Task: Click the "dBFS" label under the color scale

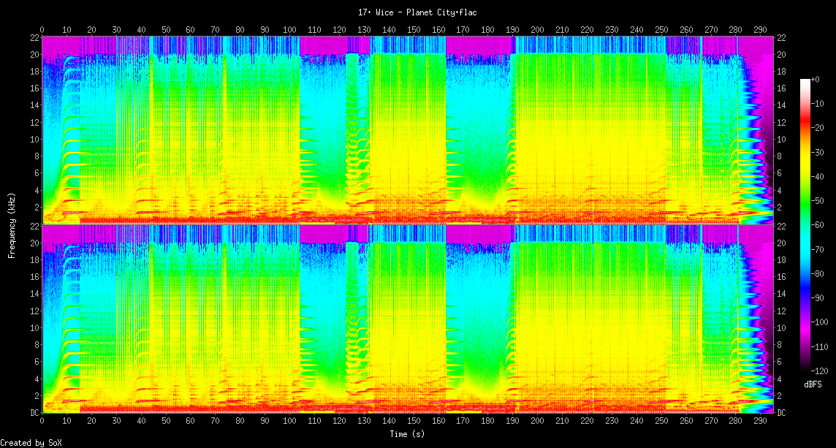Action: click(x=814, y=384)
